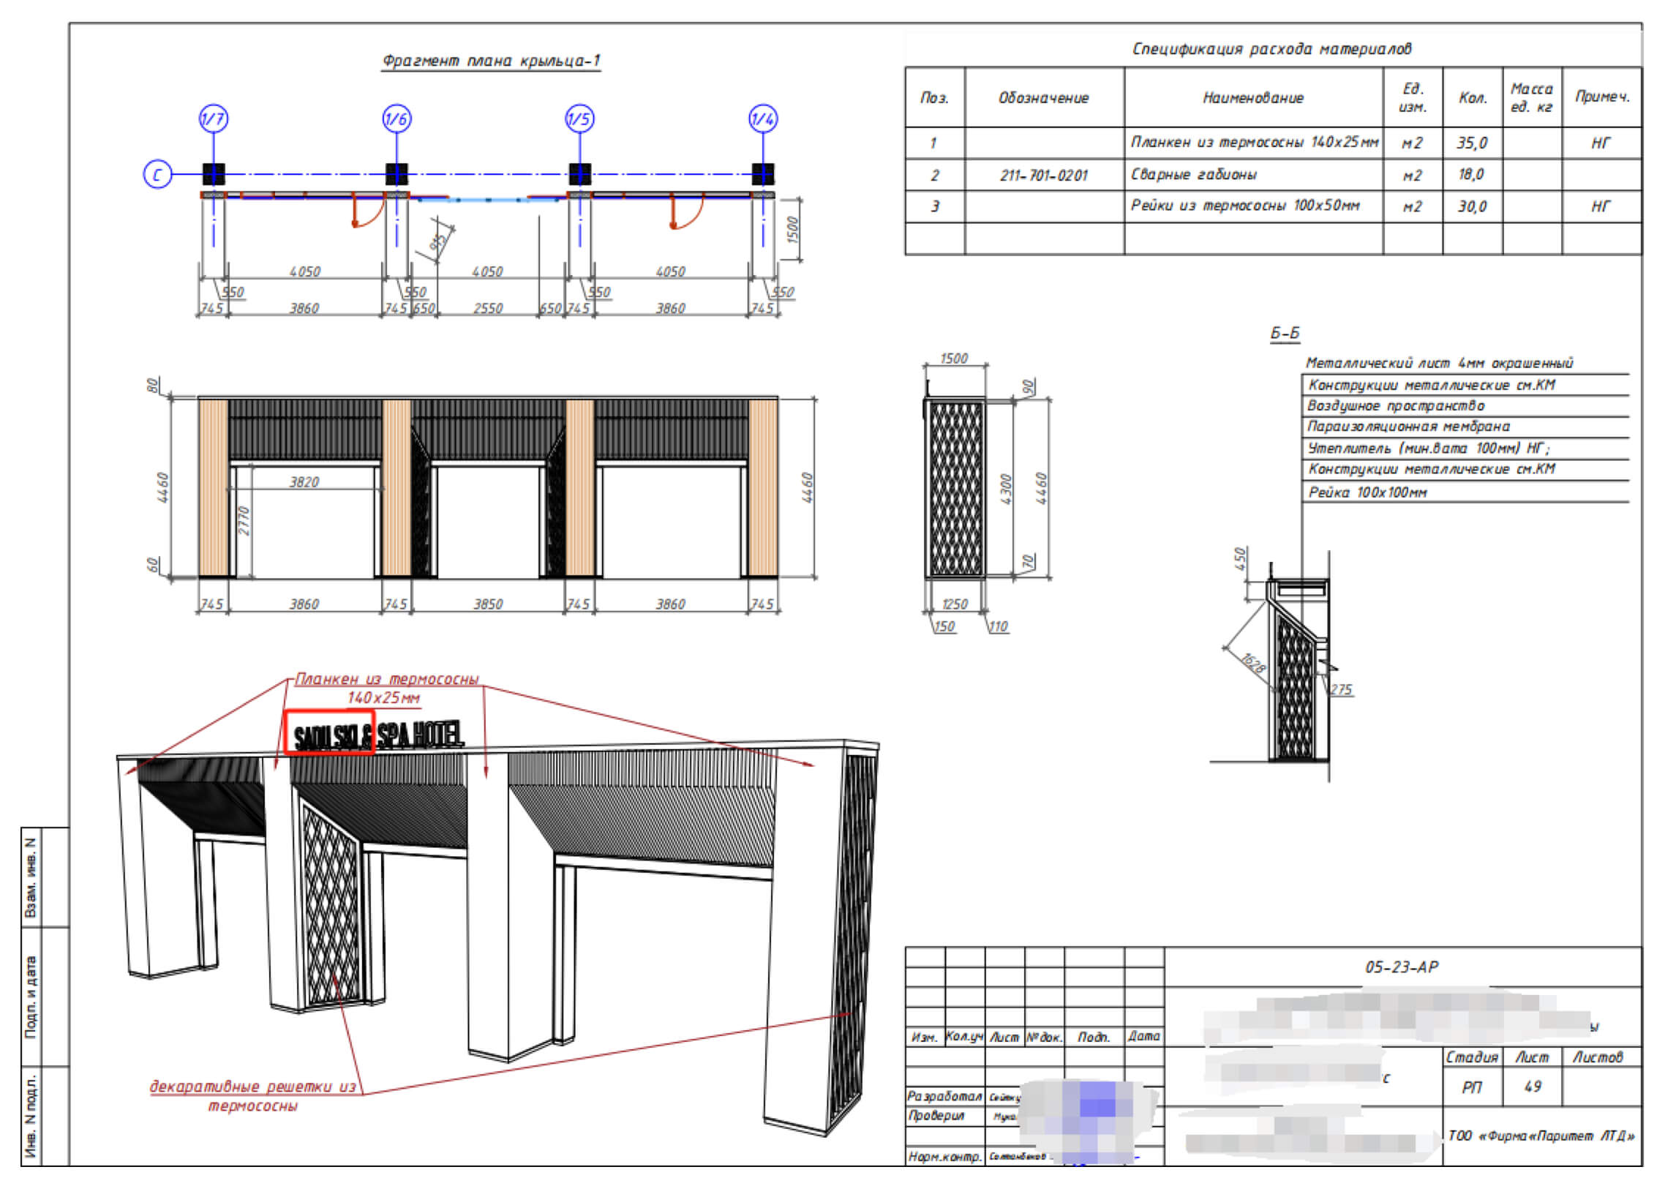The width and height of the screenshot is (1665, 1186).
Task: Click the 'Наименование' column header
Action: click(x=1252, y=97)
